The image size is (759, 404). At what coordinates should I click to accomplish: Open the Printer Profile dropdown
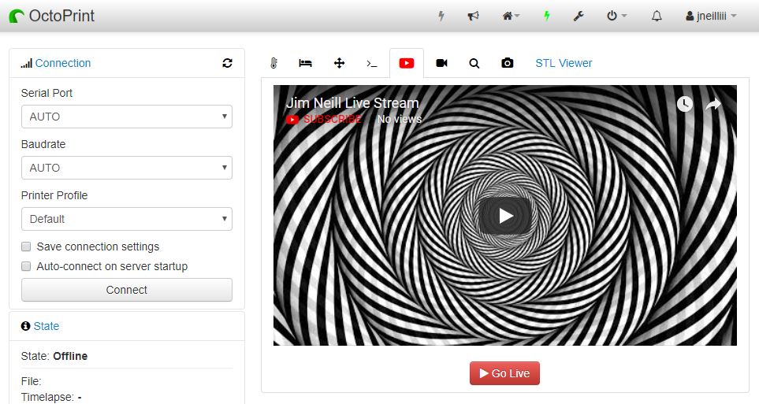(x=127, y=219)
